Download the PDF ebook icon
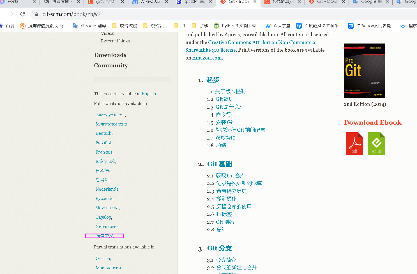417x274 pixels. tap(354, 143)
